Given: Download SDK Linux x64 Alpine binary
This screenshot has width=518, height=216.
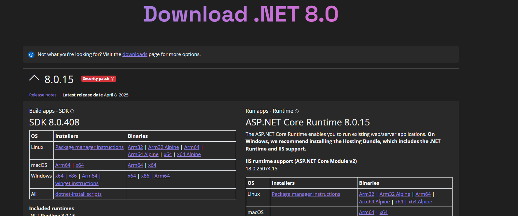Looking at the screenshot, I should (189, 154).
